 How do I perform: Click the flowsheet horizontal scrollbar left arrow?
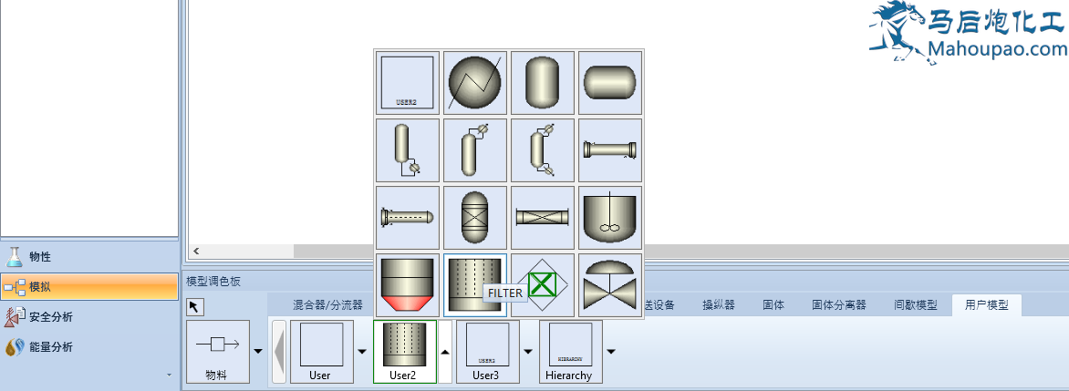(x=196, y=251)
